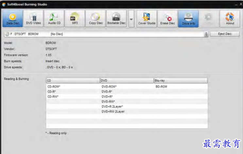Start the Copy Disc function
This screenshot has width=243, height=154.
(95, 19)
